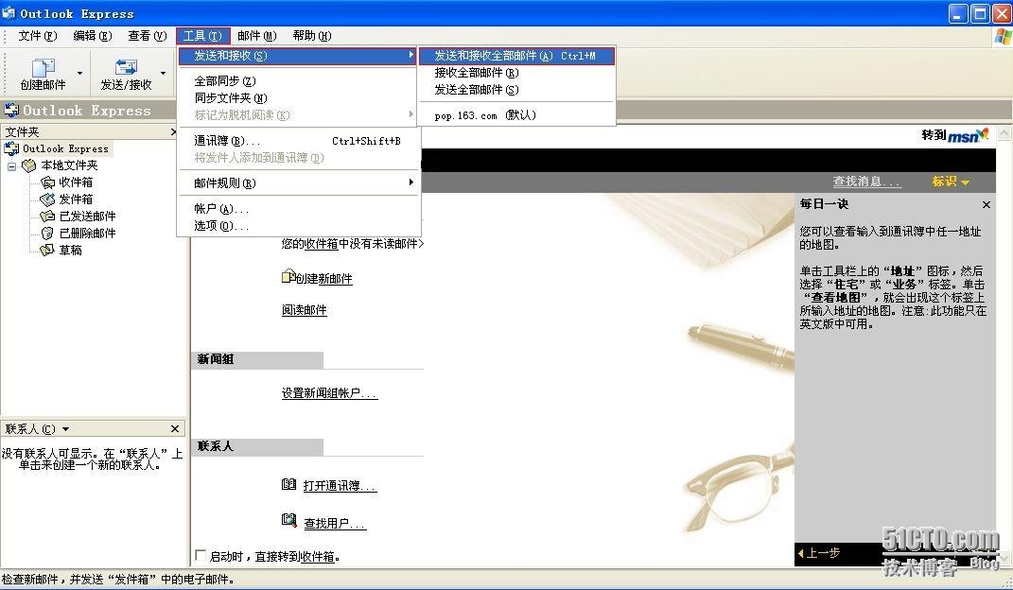Viewport: 1013px width, 590px height.
Task: Click the 上一步 previous tip button
Action: coord(819,553)
